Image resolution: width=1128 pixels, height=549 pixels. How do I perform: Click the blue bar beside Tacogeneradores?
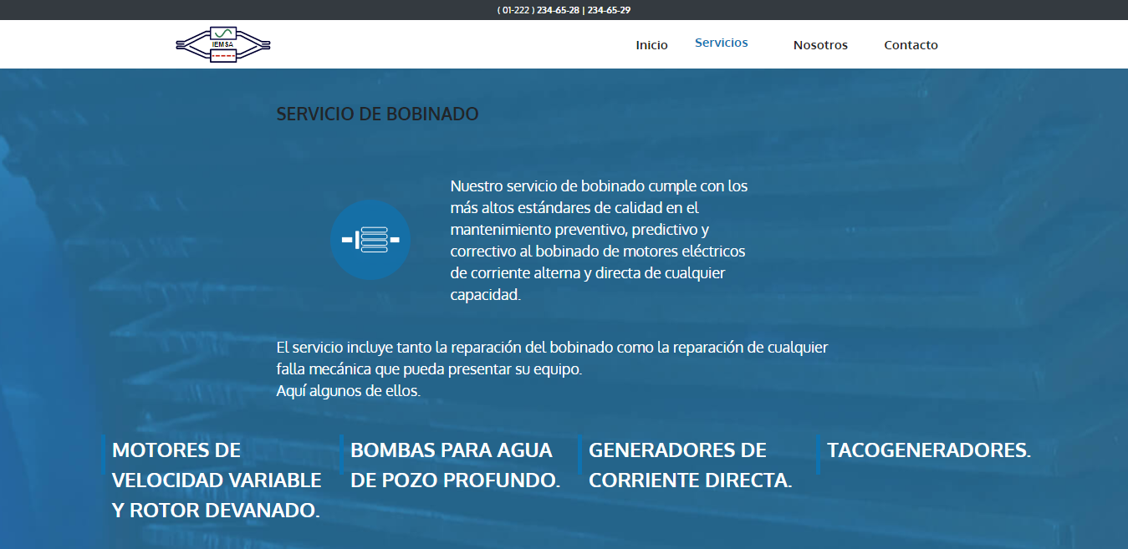818,455
